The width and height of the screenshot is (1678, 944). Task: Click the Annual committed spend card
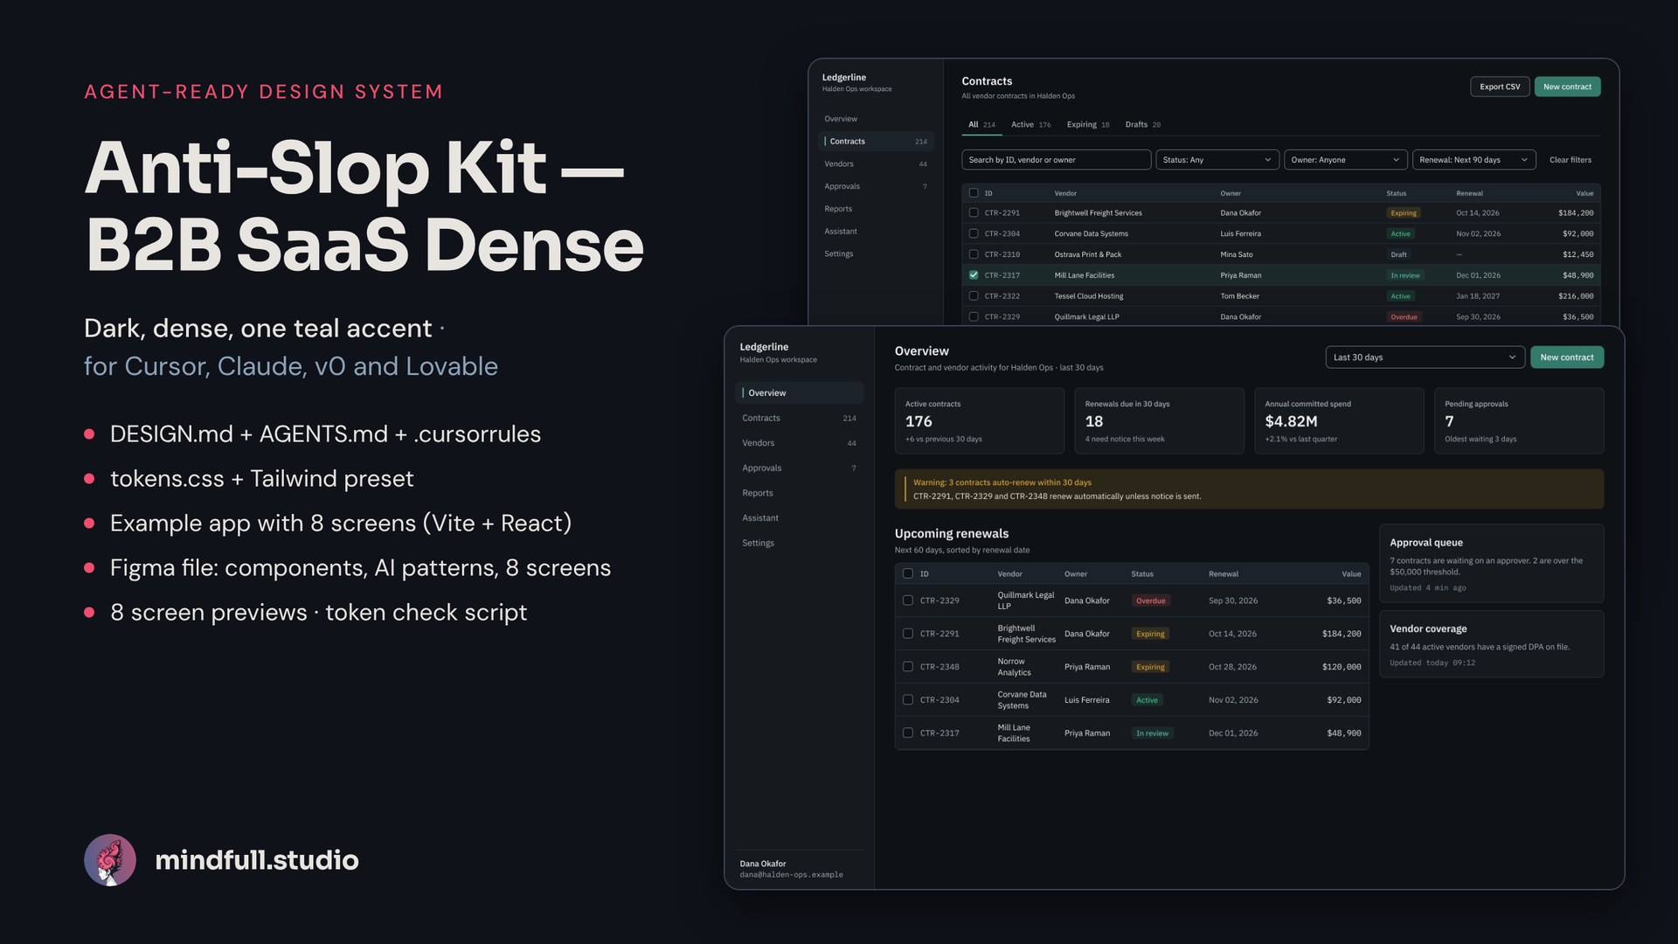click(x=1339, y=421)
